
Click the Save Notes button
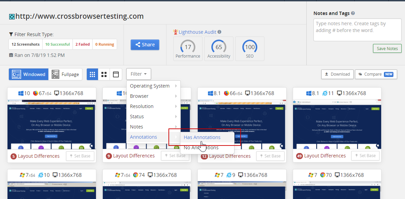point(387,49)
